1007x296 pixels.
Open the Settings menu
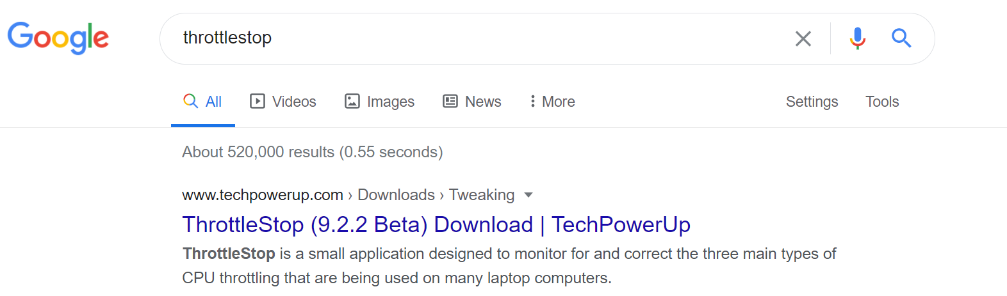tap(812, 102)
